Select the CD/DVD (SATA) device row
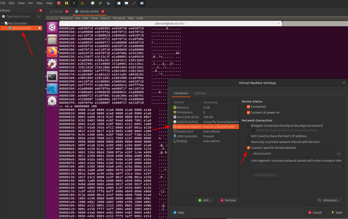Viewport: 348px width, 219px height. click(206, 122)
